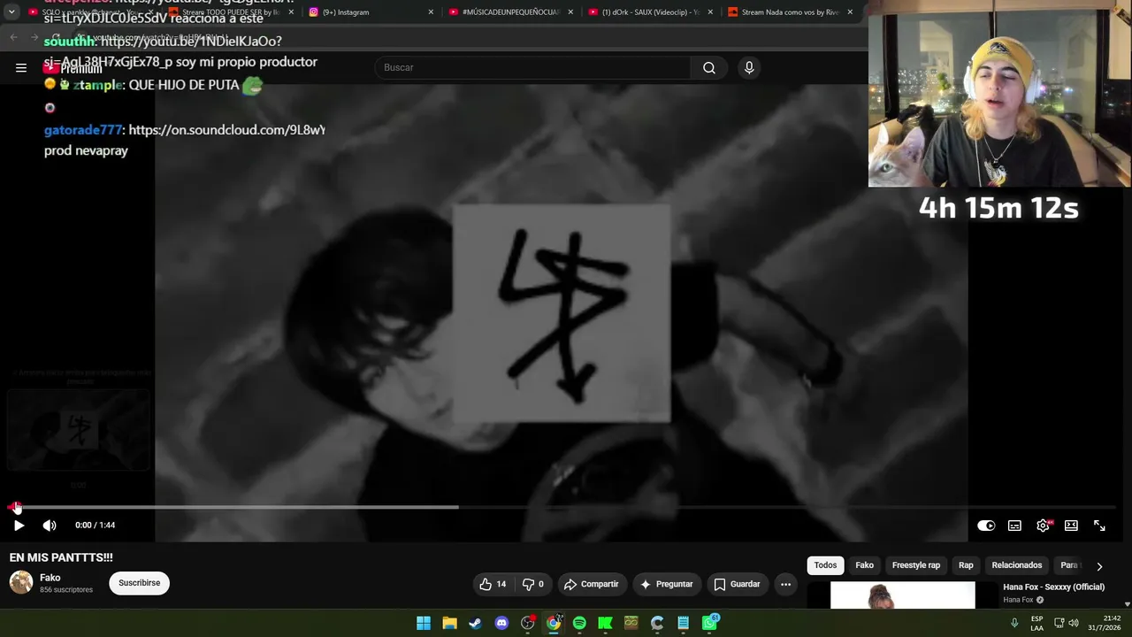
Task: Close the dOrk - SAUX tab
Action: [x=710, y=12]
